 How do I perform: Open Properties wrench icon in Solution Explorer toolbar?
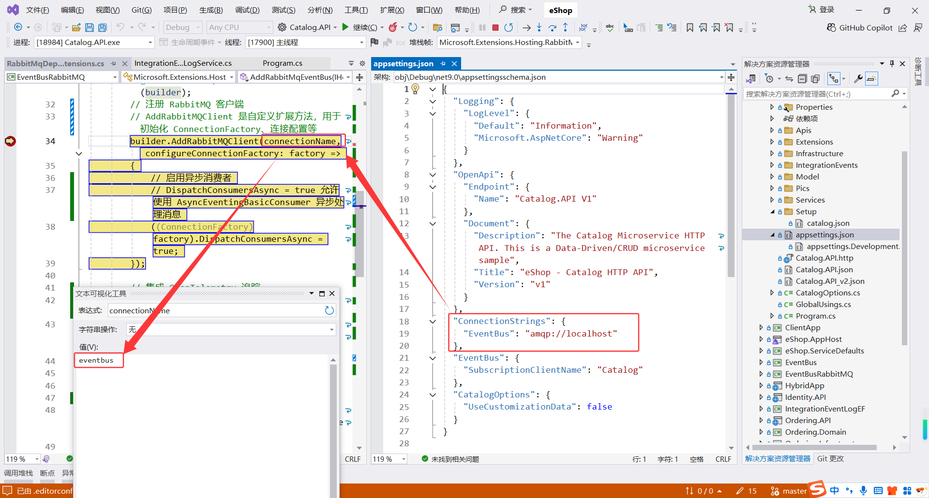pyautogui.click(x=858, y=78)
